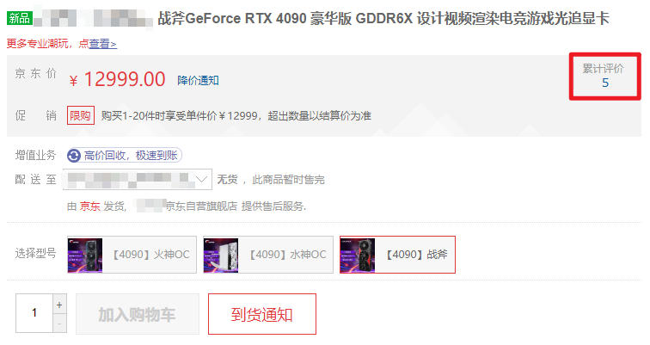Image resolution: width=650 pixels, height=345 pixels.
Task: Click the 限购 promotion tag
Action: point(81,115)
